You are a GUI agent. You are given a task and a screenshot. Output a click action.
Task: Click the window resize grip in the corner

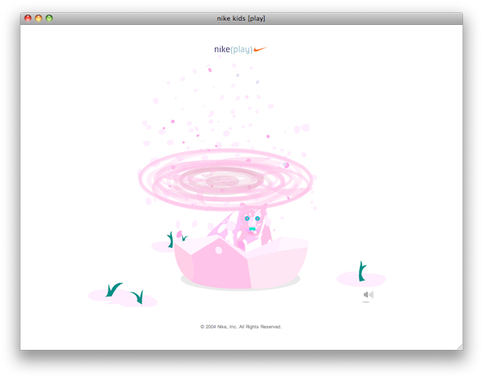[460, 347]
